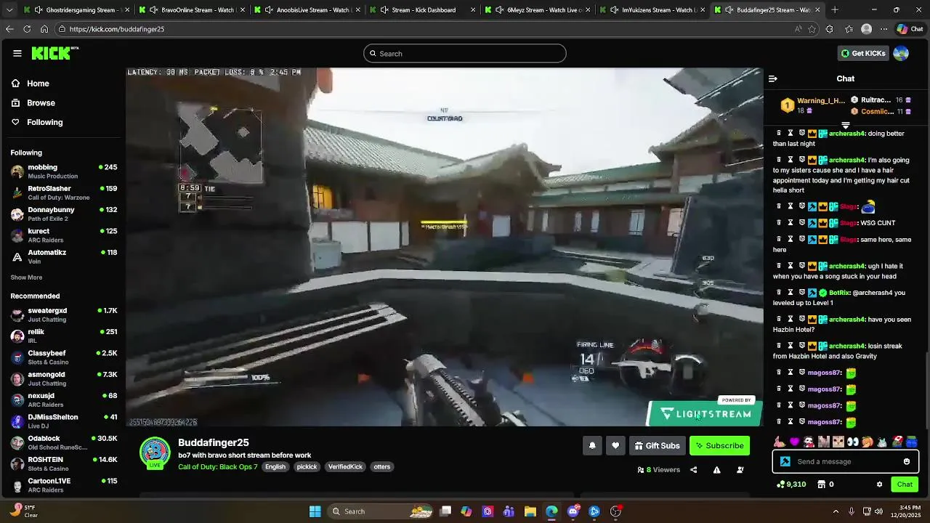Open RetroSlasher channel
Viewport: 930px width, 523px height.
pyautogui.click(x=64, y=192)
